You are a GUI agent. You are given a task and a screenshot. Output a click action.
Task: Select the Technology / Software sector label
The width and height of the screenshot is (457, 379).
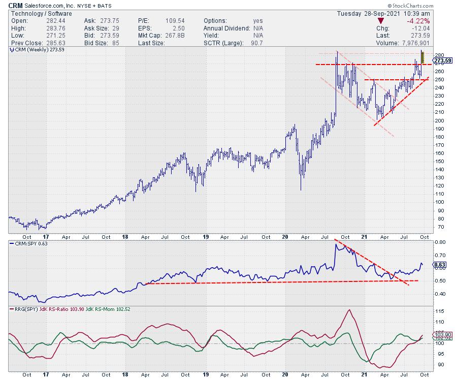pyautogui.click(x=34, y=13)
